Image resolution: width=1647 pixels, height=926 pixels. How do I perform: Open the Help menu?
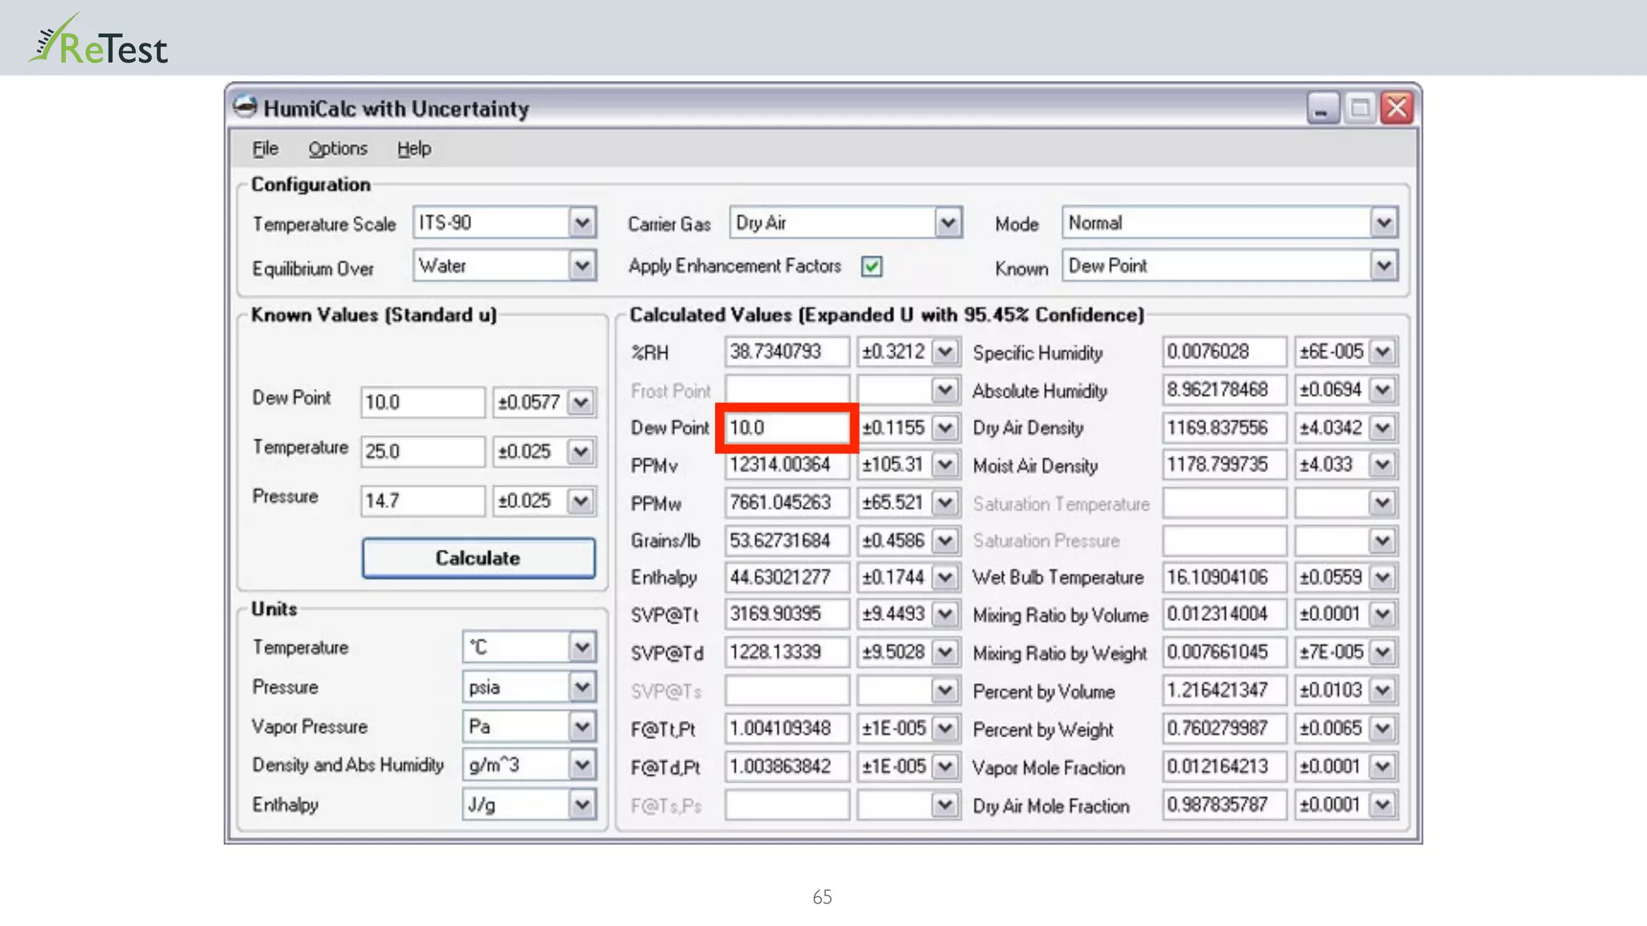pos(414,149)
